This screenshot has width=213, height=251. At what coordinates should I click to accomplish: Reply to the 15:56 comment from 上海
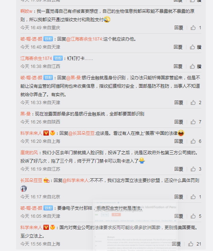[x=176, y=244]
